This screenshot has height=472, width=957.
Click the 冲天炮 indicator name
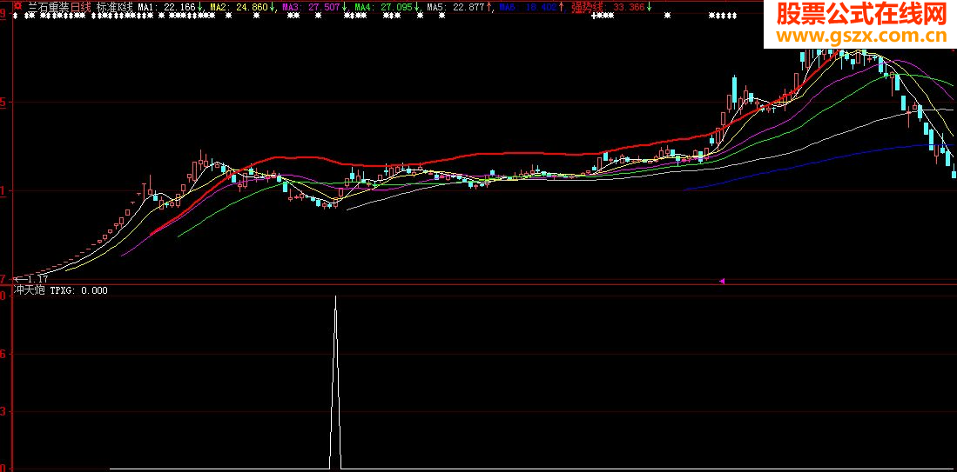(x=30, y=290)
